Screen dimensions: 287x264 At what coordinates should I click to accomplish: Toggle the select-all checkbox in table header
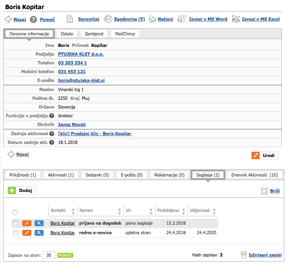[15, 213]
